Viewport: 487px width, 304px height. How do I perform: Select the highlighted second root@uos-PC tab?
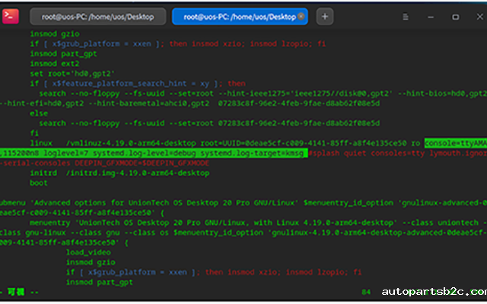237,16
